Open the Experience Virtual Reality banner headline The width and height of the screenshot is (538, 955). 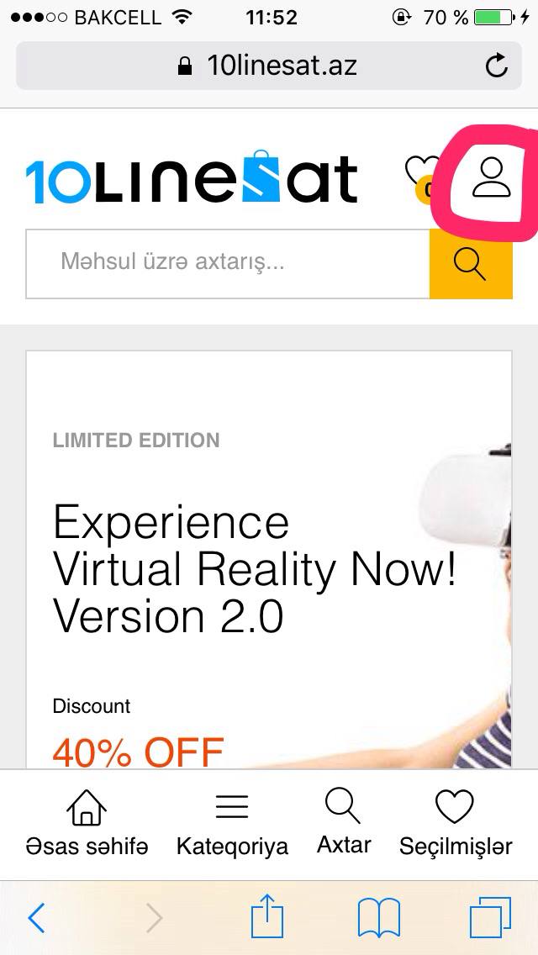[x=254, y=569]
